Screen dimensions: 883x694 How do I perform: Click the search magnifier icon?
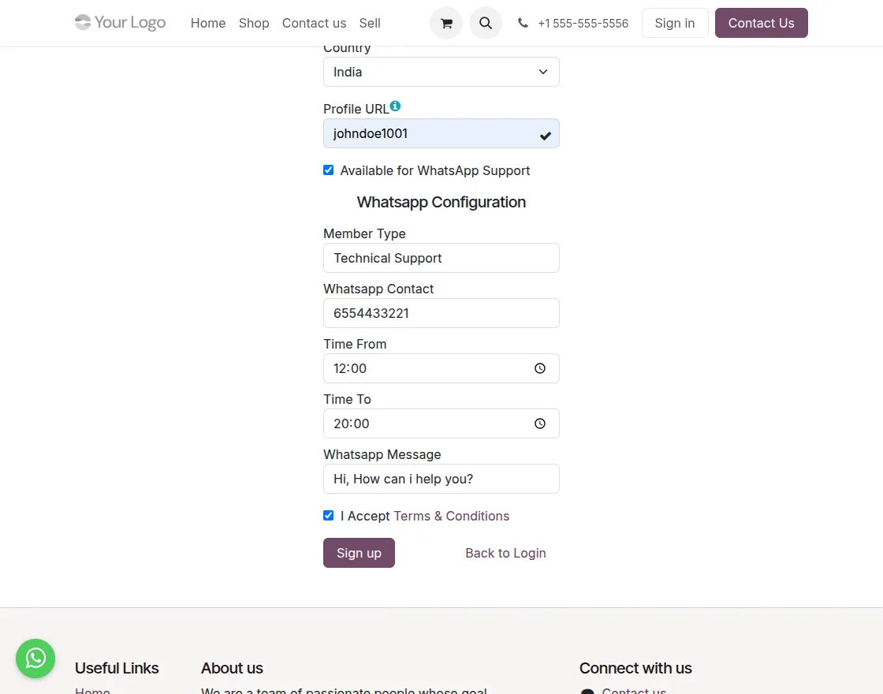486,24
